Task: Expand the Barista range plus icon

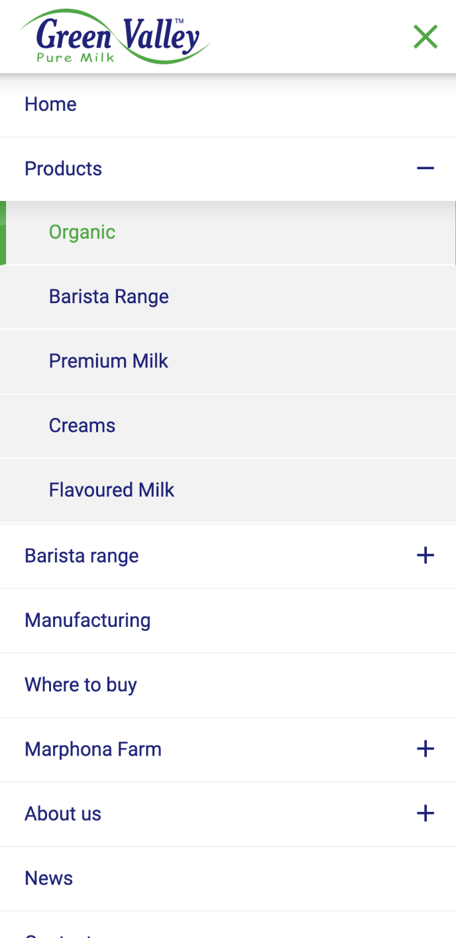Action: tap(426, 556)
